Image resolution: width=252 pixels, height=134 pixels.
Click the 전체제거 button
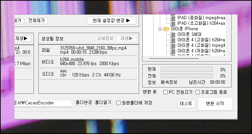coord(37,21)
